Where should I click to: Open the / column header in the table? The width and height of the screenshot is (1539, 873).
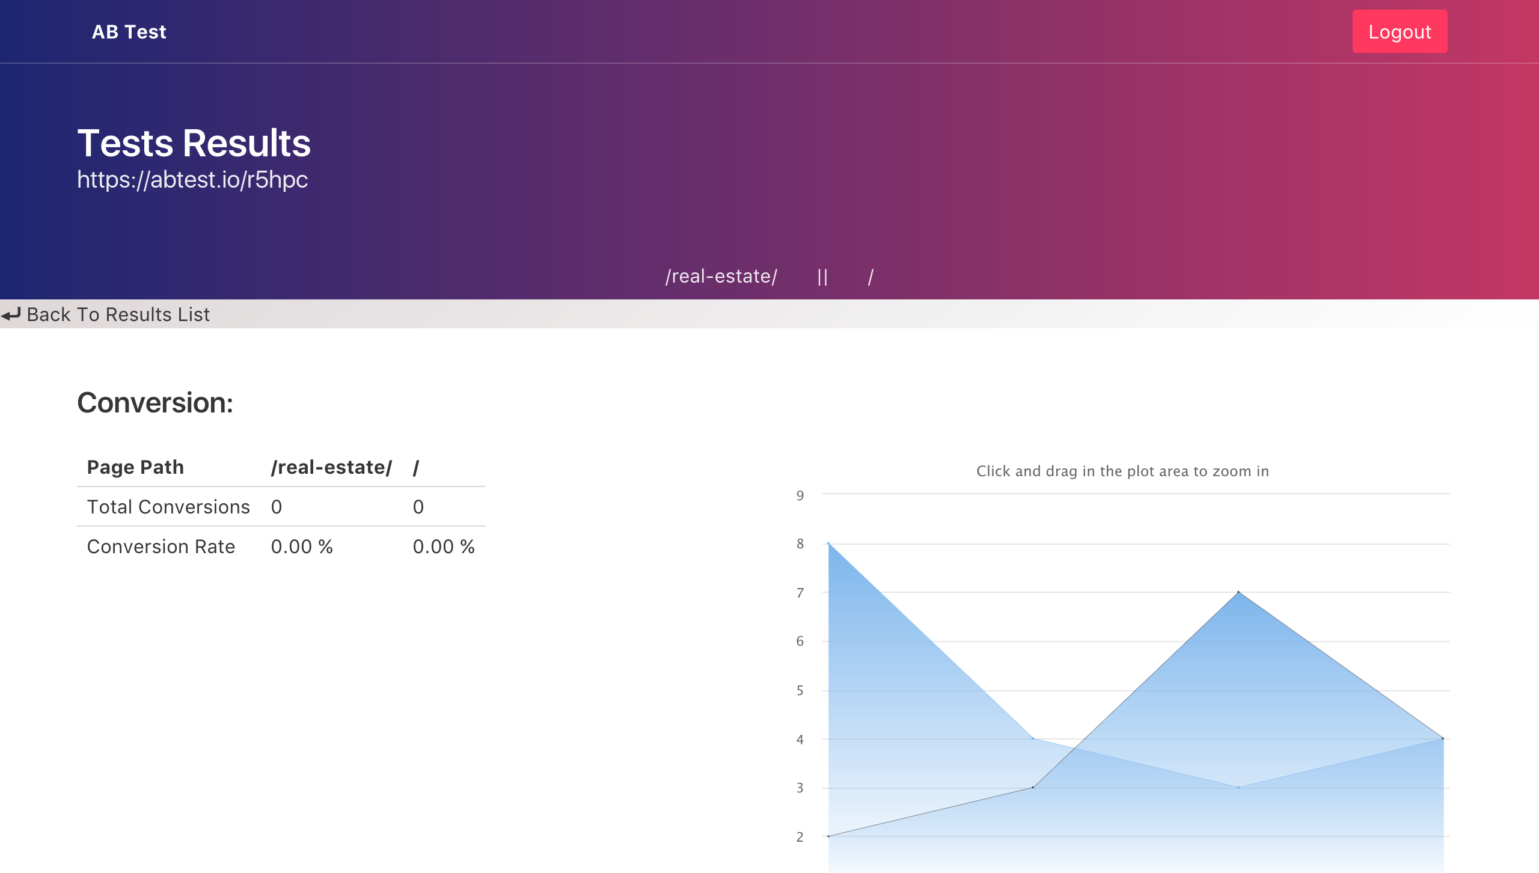pos(416,467)
